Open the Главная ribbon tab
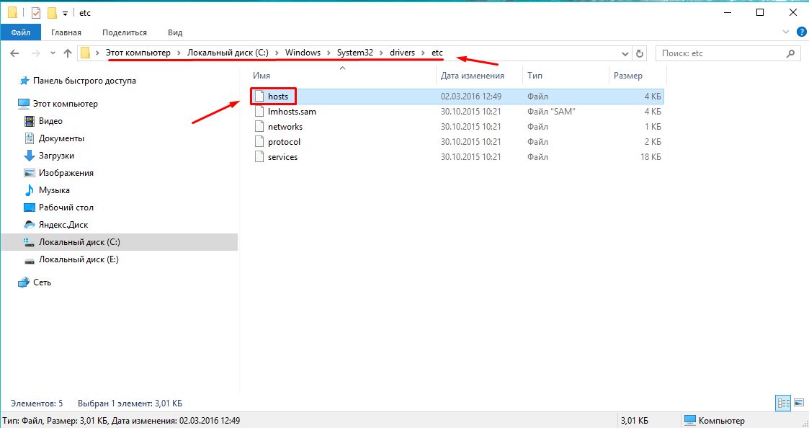This screenshot has height=428, width=809. coord(66,32)
